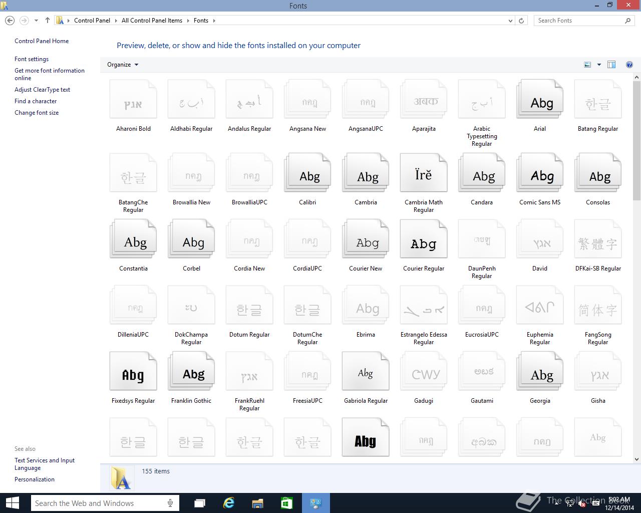Select the Batang Regular font icon
The height and width of the screenshot is (513, 641).
click(x=598, y=100)
